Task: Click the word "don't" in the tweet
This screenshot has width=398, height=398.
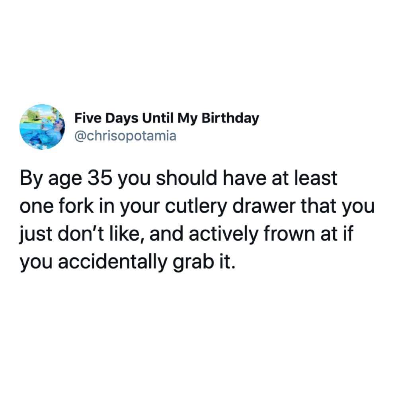Action: (x=81, y=234)
